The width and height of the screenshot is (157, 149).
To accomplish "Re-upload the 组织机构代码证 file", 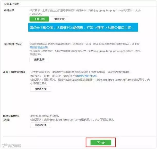I will tap(39, 59).
